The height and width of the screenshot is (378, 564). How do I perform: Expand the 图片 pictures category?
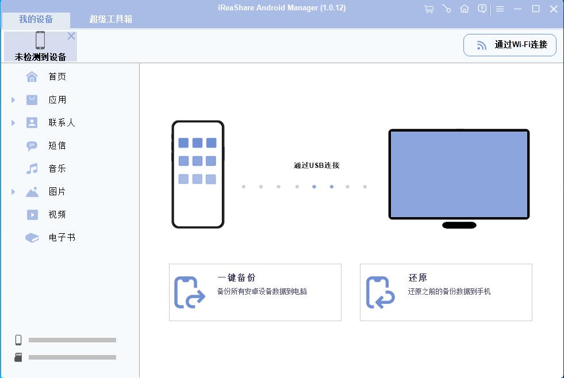(x=13, y=191)
